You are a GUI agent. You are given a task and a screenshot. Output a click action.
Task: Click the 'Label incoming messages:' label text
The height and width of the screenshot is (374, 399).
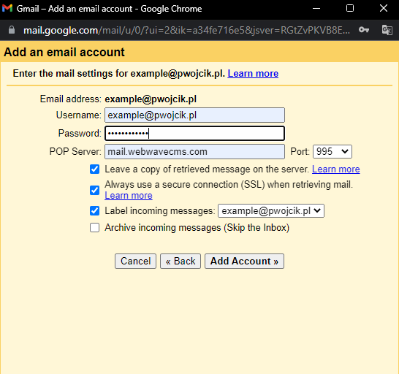(x=160, y=211)
